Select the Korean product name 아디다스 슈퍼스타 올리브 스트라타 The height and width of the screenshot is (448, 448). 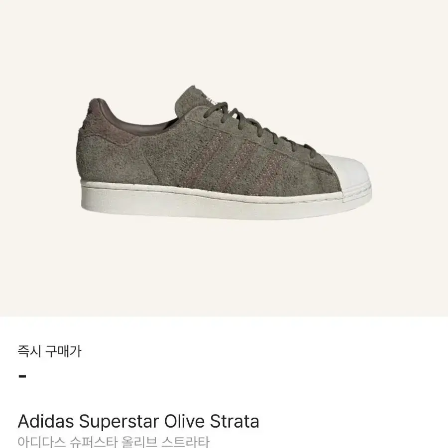pos(113,442)
